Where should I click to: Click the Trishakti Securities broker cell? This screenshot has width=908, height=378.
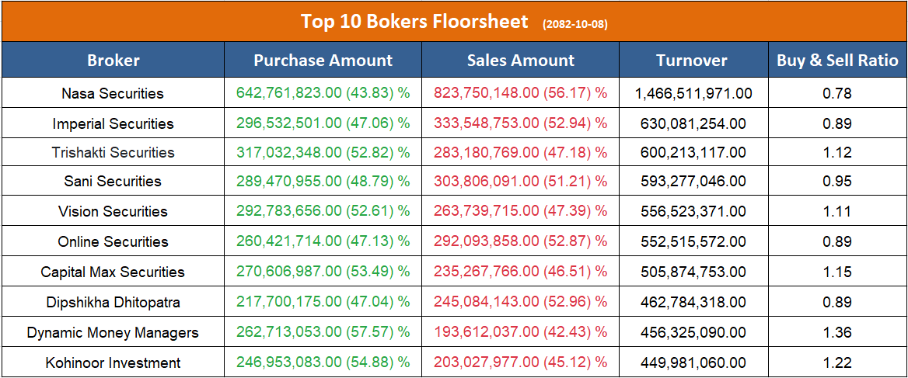[x=113, y=153]
